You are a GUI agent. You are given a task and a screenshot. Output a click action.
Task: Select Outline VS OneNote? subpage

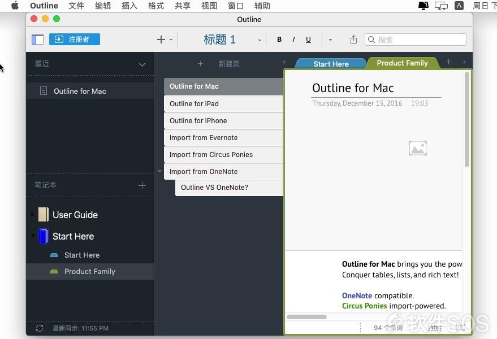pos(229,188)
